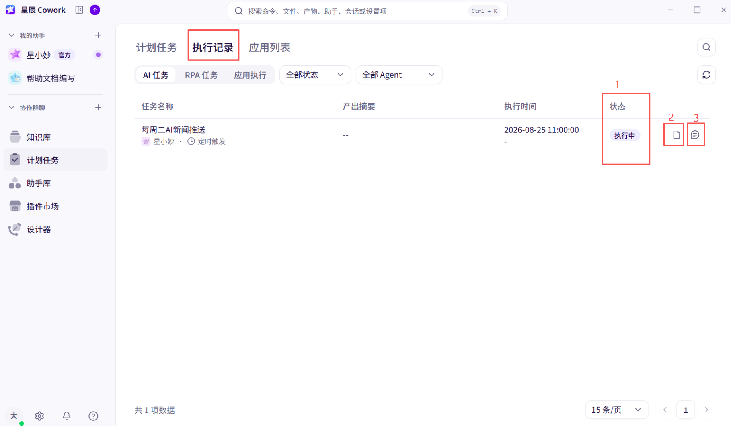Open the 全部 Agent dropdown
The image size is (731, 426).
click(399, 75)
